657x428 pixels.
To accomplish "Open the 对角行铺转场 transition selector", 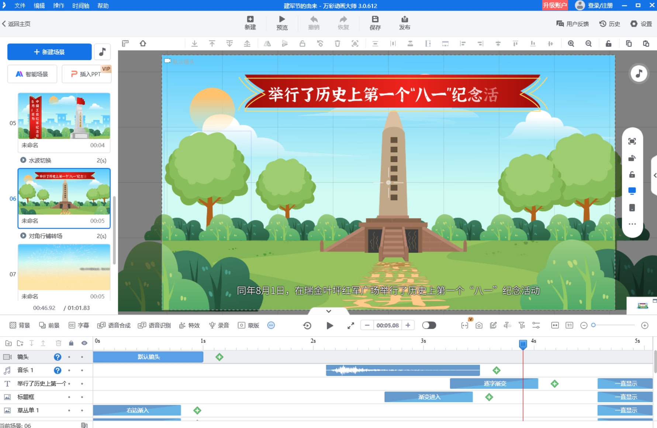I will click(63, 236).
